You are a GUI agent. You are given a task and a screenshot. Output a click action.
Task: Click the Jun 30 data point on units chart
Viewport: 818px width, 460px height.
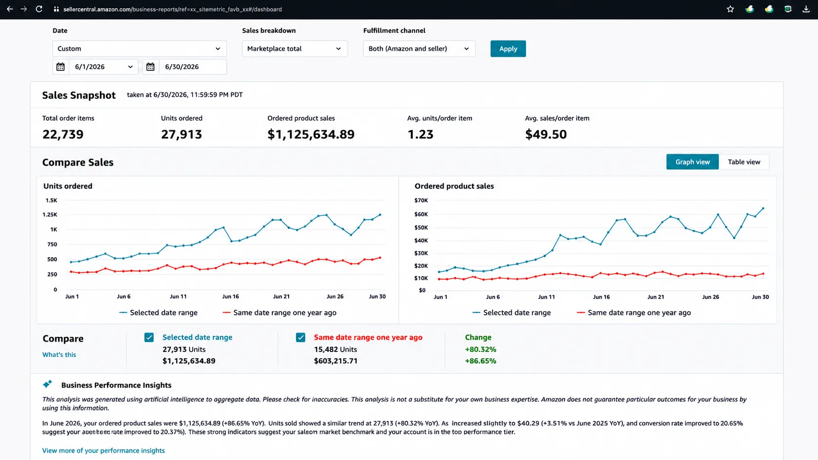coord(380,215)
